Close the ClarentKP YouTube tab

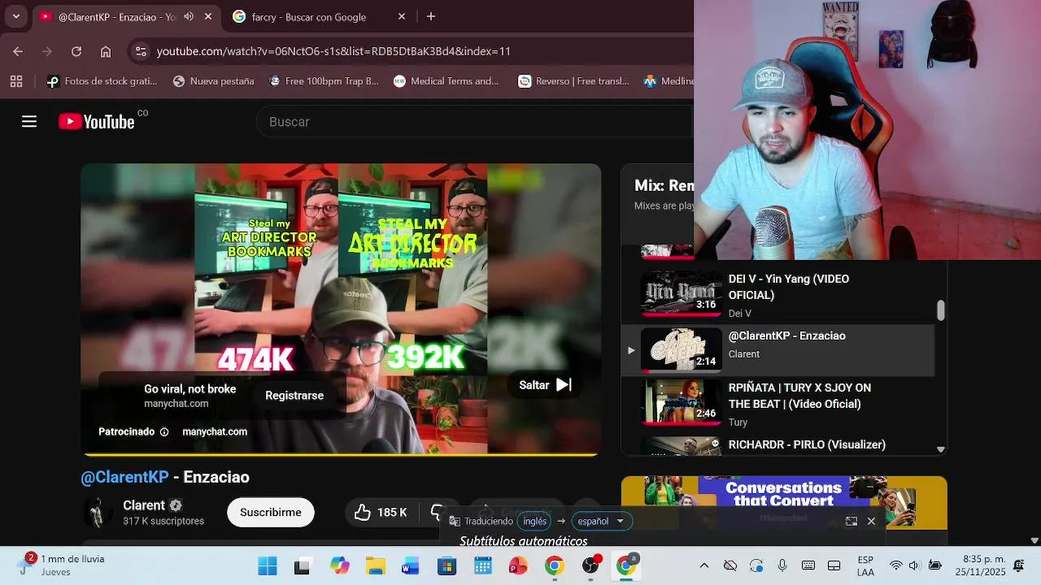tap(209, 16)
